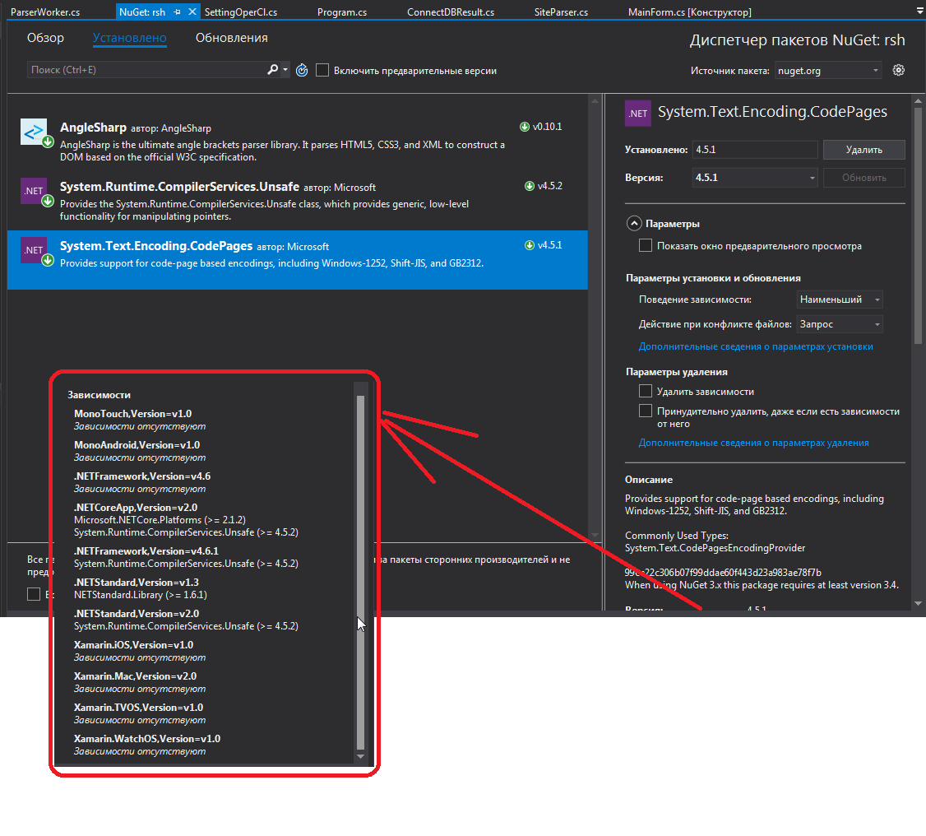Tick the checkbox at bottom-left notice

(x=34, y=594)
